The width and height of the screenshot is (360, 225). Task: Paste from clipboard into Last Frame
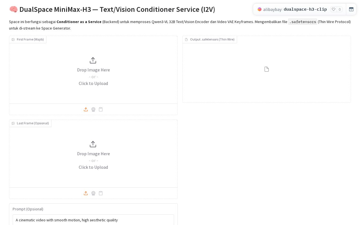click(x=101, y=193)
